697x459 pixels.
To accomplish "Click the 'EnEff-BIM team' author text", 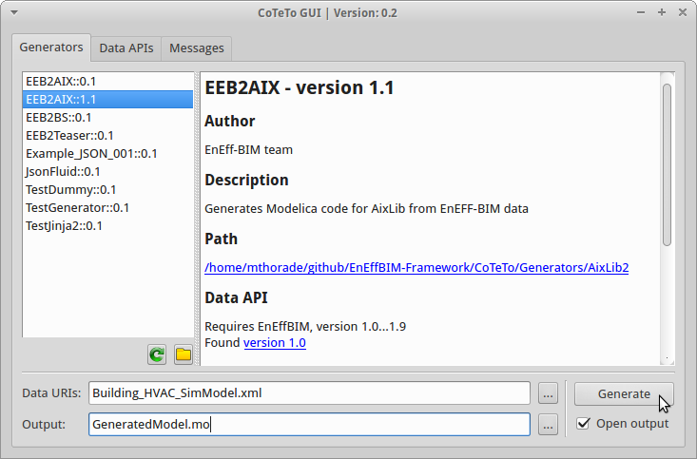I will click(x=248, y=150).
